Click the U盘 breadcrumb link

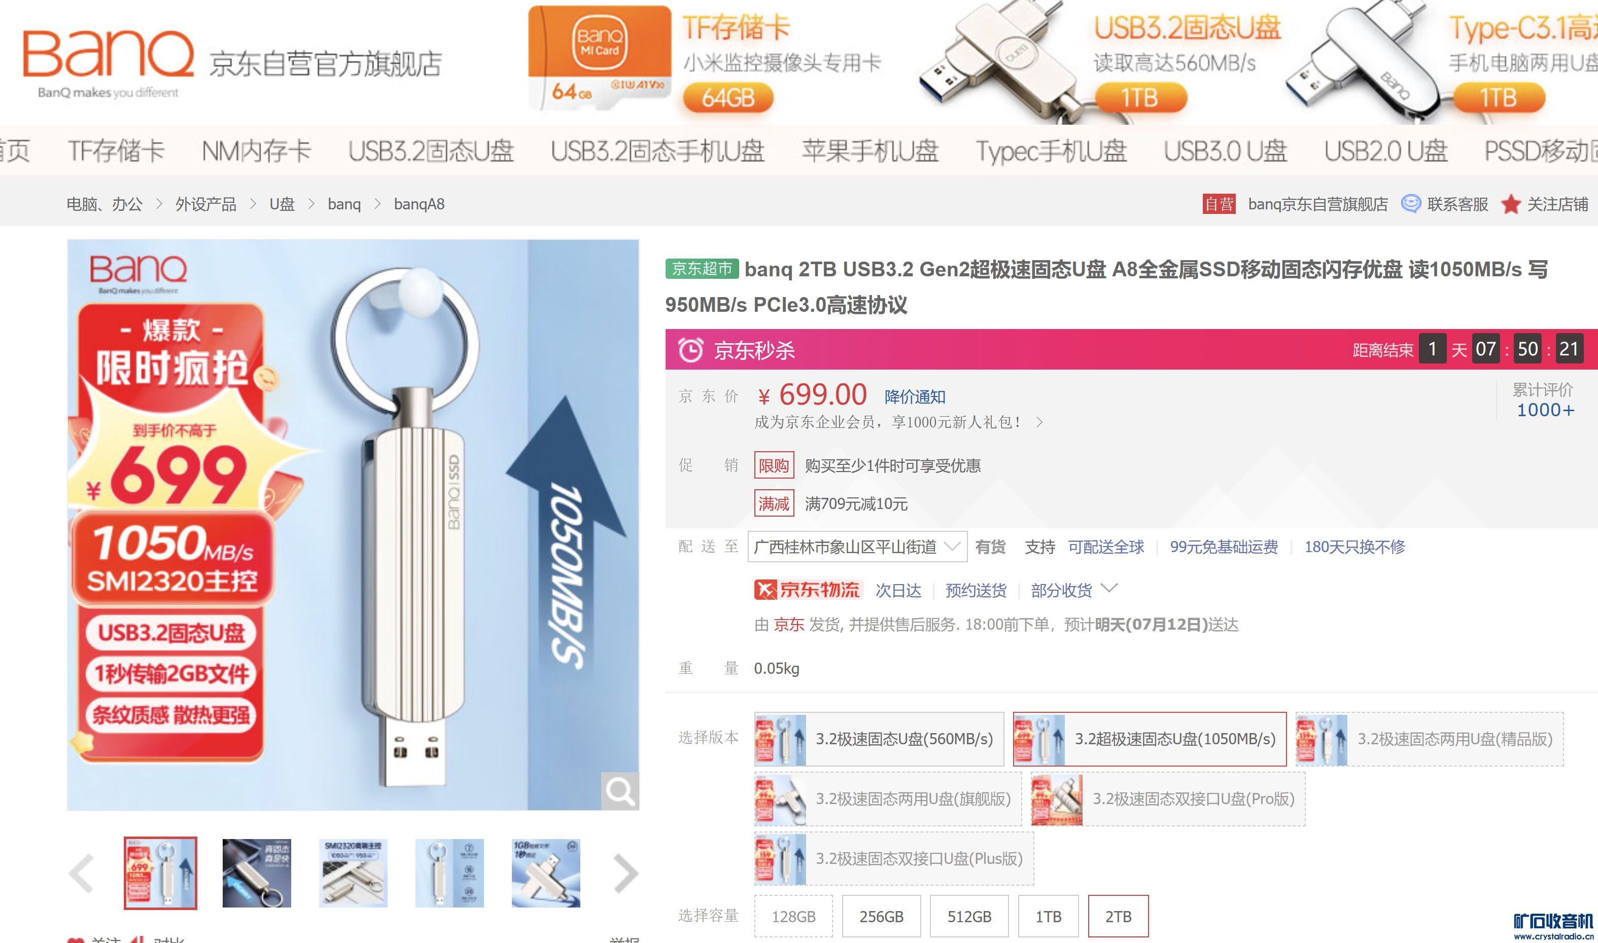[282, 204]
